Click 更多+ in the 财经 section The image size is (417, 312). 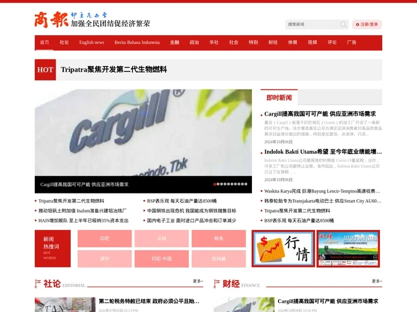point(377,281)
